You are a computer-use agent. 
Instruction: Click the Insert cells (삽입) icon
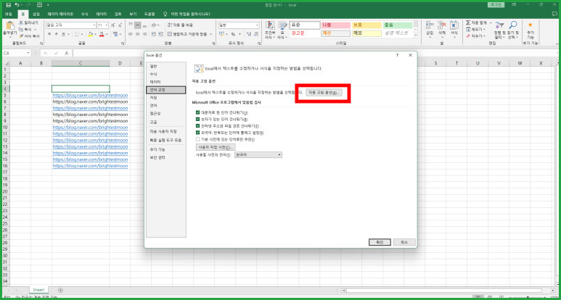coord(430,25)
